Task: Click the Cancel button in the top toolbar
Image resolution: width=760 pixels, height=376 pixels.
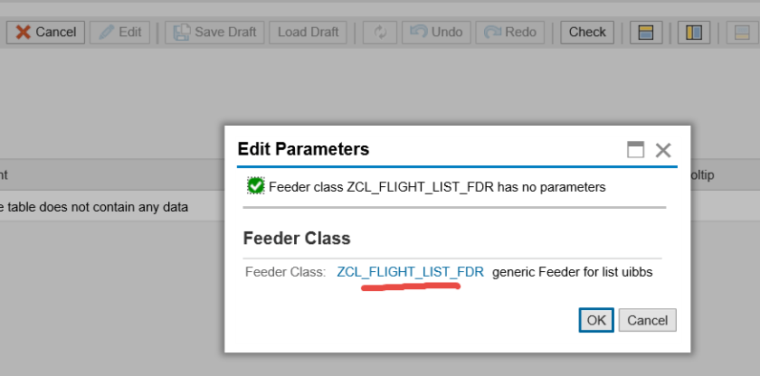Action: point(45,32)
